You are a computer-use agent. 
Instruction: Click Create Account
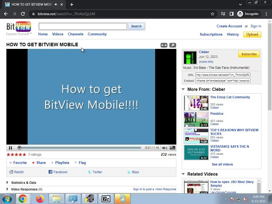coord(229,26)
